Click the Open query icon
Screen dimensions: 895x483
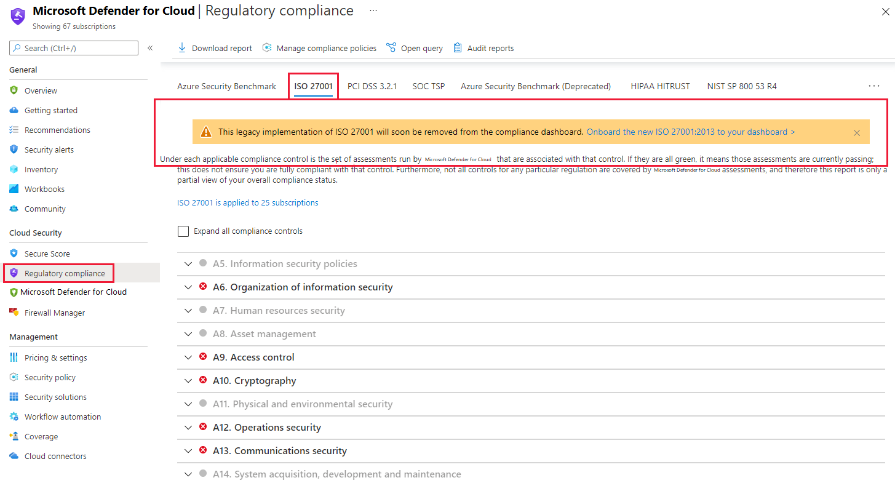[391, 48]
